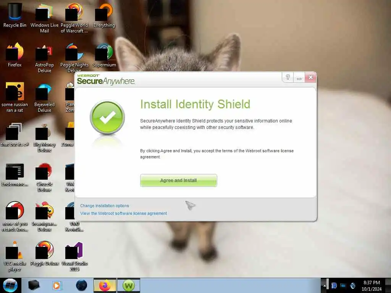
Task: Click the dark folder taskbar icon
Action: click(34, 285)
